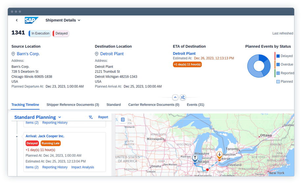This screenshot has height=184, width=302.
Task: Click the Running Late tag
Action: tap(51, 143)
